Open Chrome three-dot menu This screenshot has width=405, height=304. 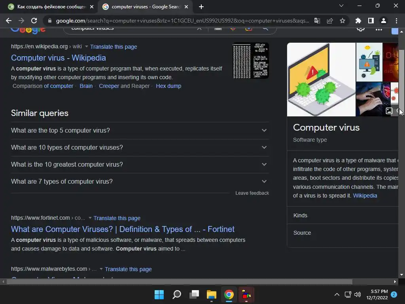[396, 21]
